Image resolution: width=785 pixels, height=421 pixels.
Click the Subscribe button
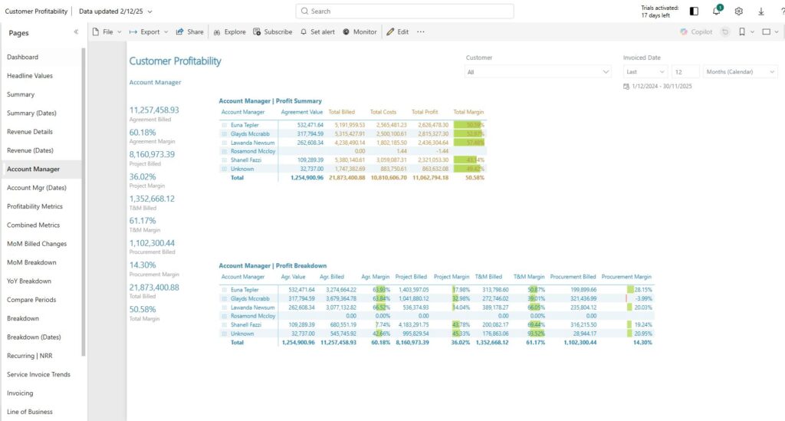pos(272,32)
